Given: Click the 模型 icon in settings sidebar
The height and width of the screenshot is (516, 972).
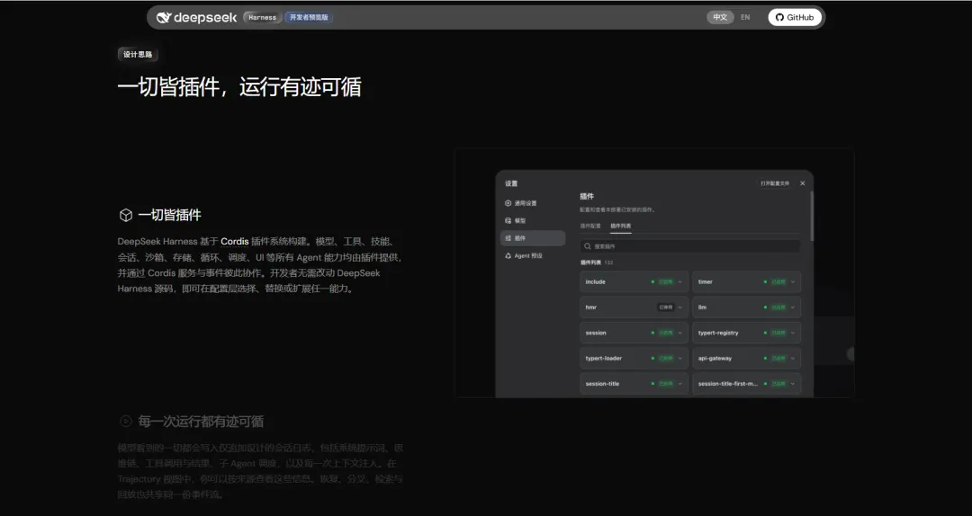Looking at the screenshot, I should click(x=508, y=220).
